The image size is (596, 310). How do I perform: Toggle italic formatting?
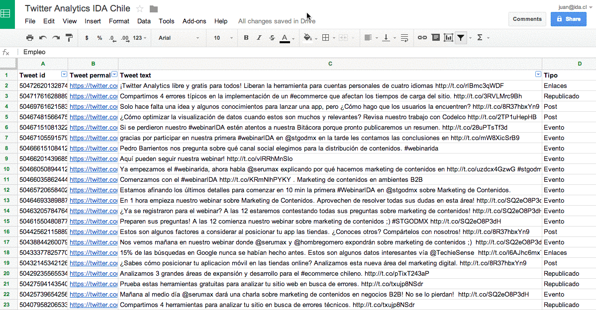[259, 37]
